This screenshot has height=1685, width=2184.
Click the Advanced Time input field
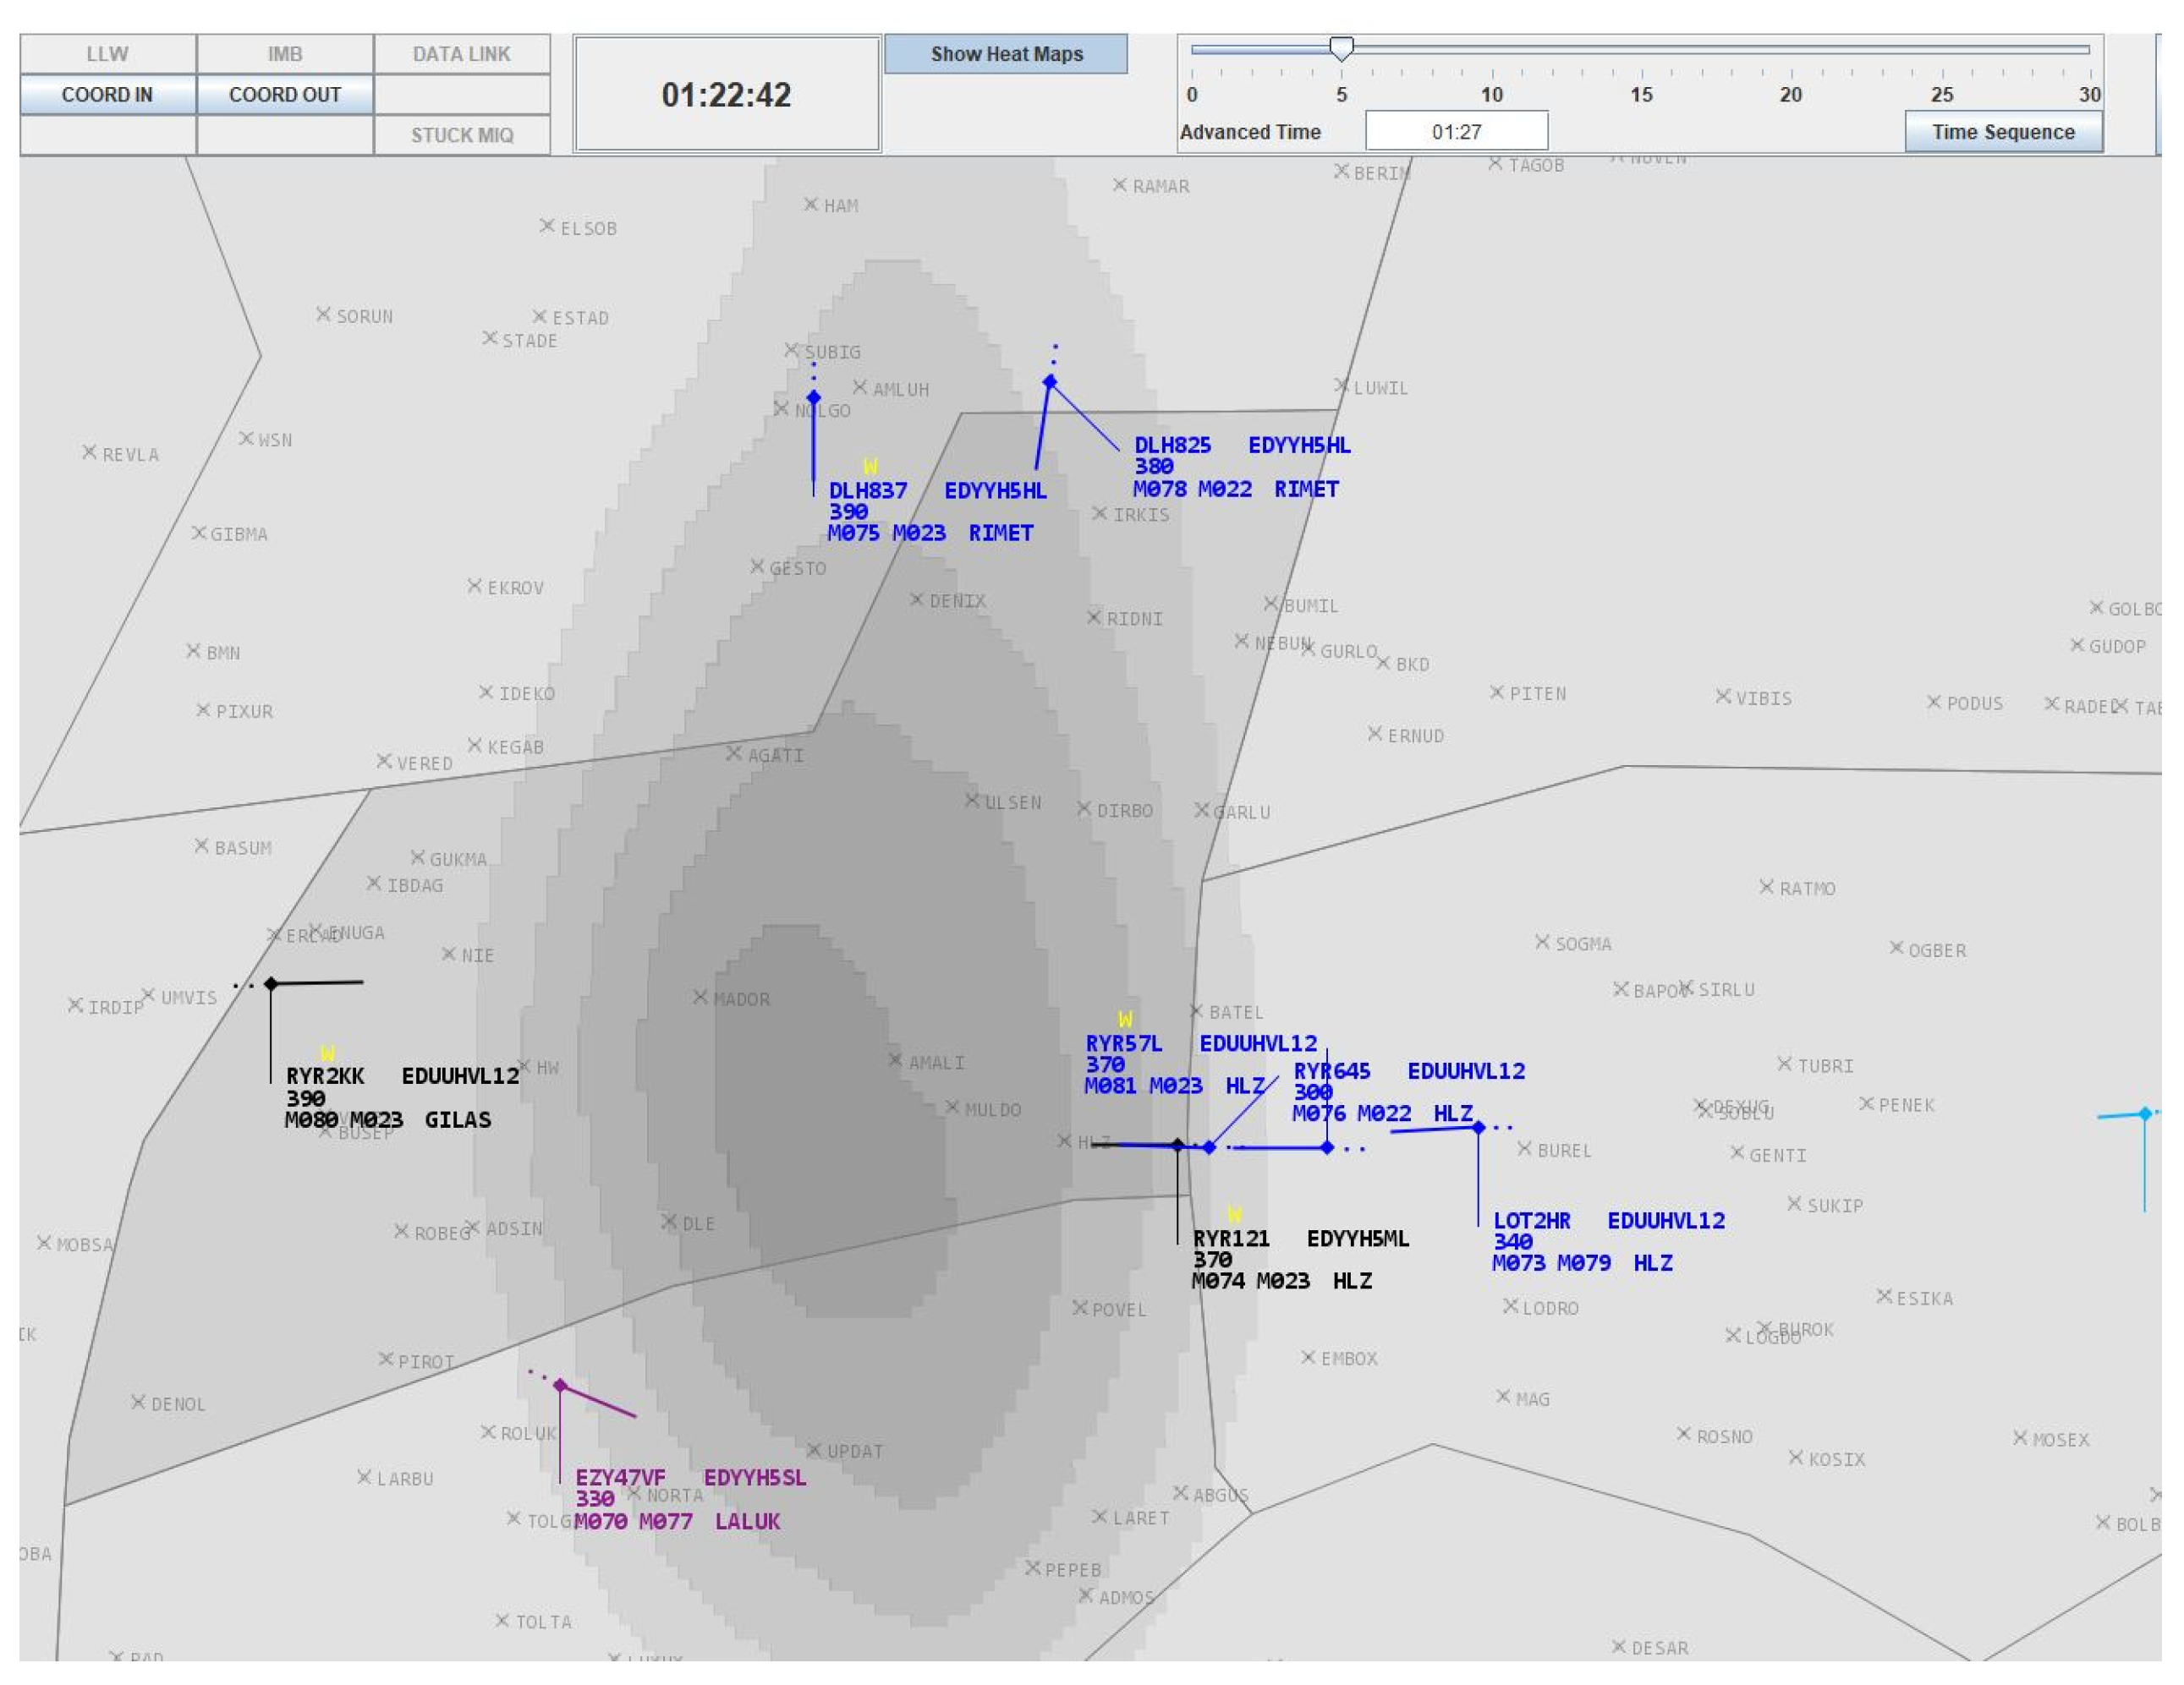click(x=1456, y=132)
